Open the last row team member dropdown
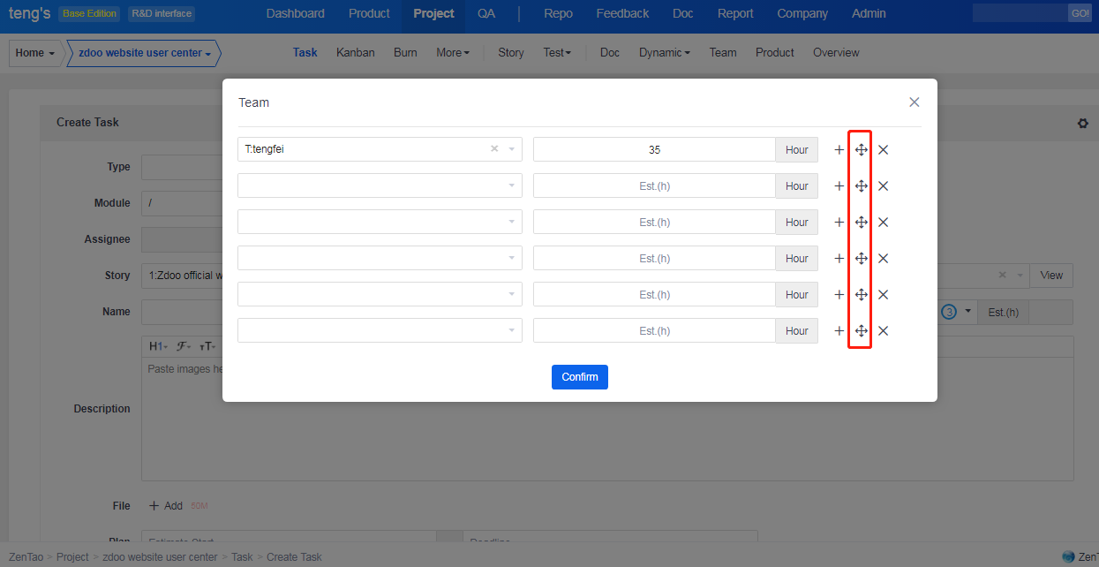Viewport: 1099px width, 567px height. (x=380, y=331)
